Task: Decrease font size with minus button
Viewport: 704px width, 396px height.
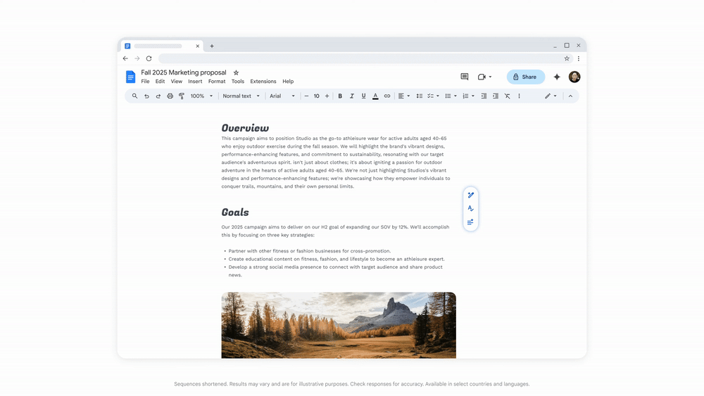Action: pos(306,96)
